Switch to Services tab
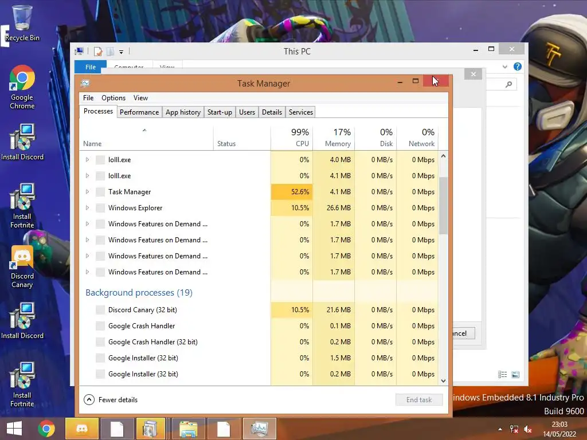The height and width of the screenshot is (440, 587). [300, 112]
